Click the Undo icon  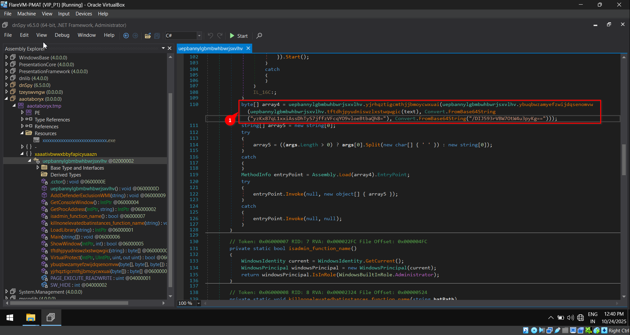(210, 35)
